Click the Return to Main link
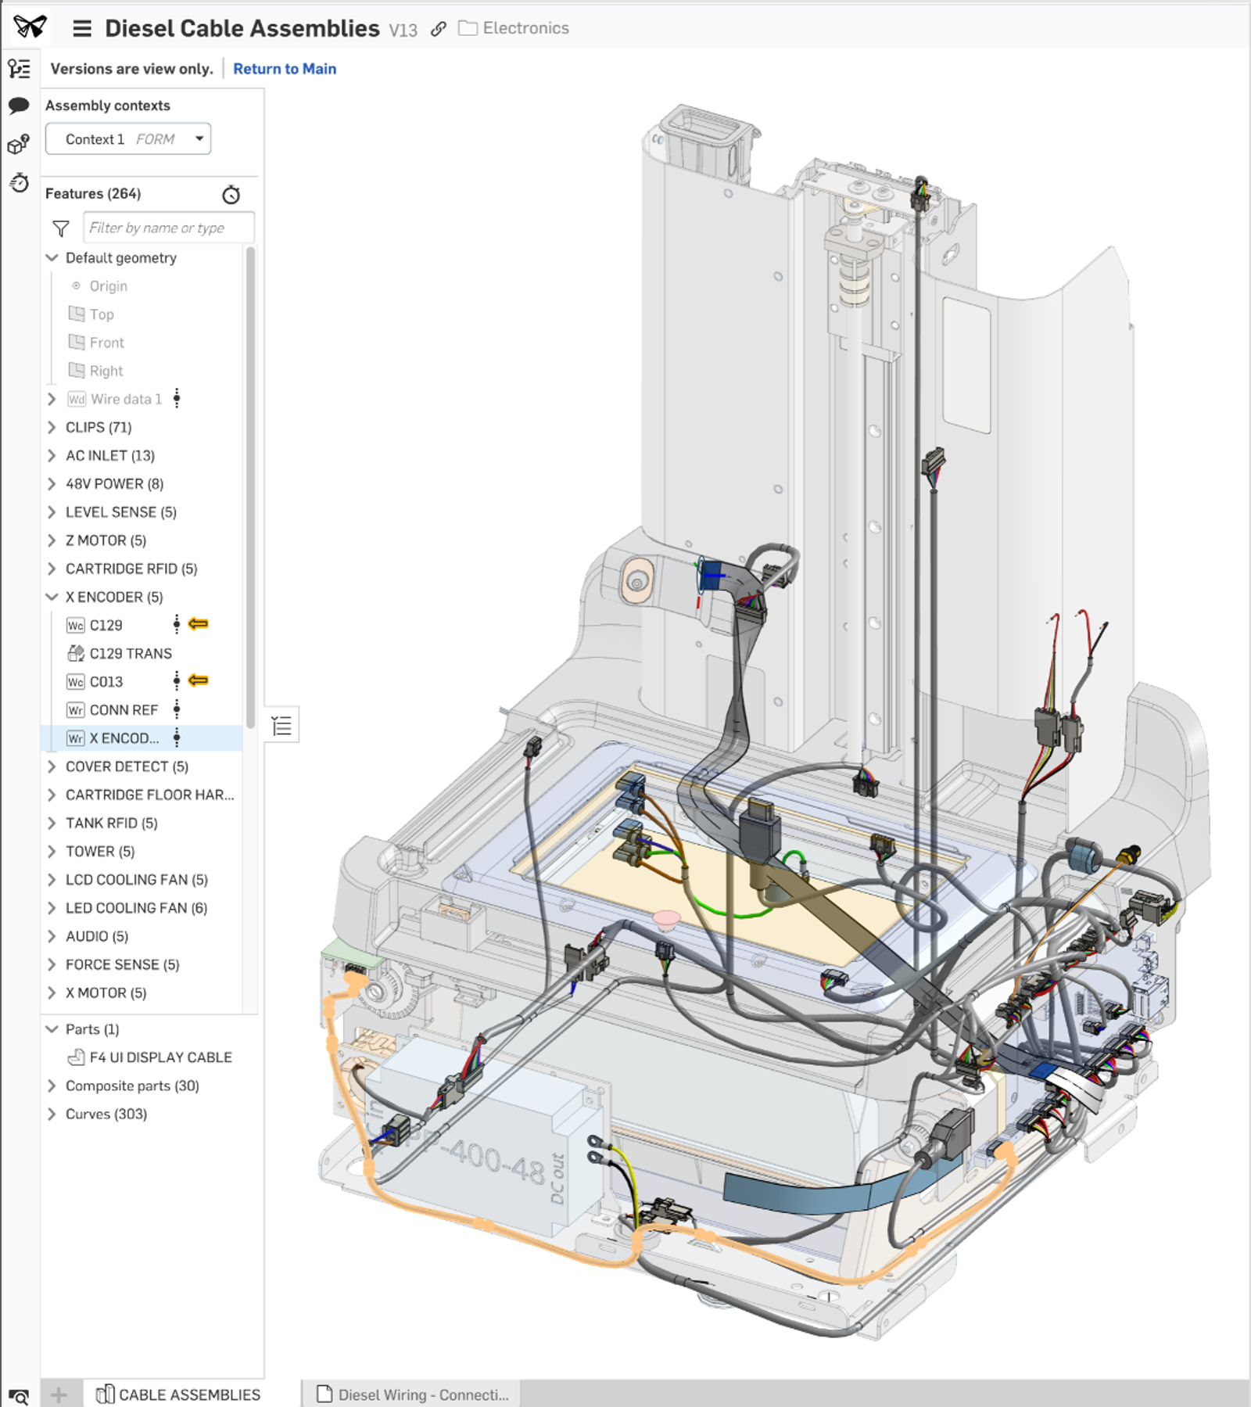 point(285,69)
